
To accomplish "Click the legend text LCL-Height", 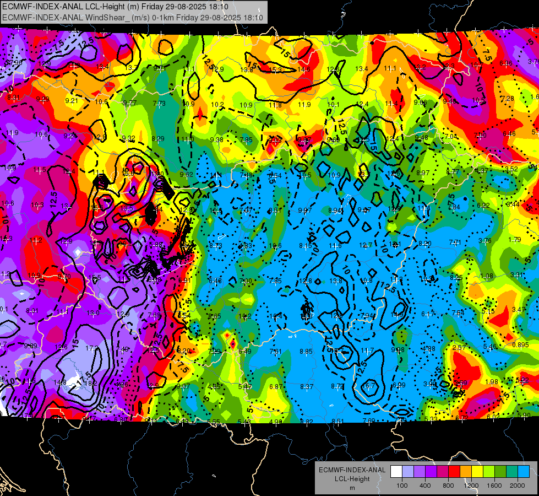I will tap(352, 479).
